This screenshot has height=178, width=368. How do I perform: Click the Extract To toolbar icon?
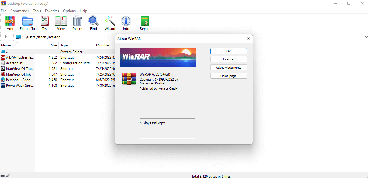(x=27, y=21)
